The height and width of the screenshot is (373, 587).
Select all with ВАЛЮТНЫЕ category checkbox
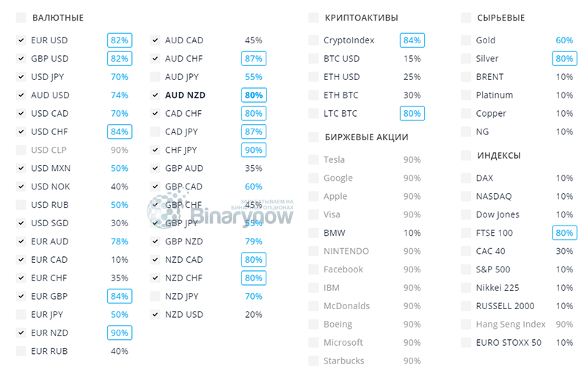[x=21, y=18]
